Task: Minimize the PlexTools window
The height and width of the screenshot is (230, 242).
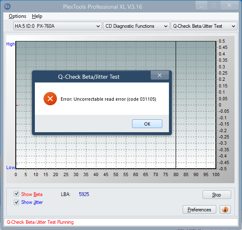Action: (201, 5)
